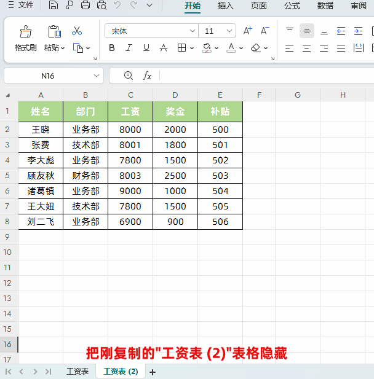Click the Print icon
Image resolution: width=374 pixels, height=379 pixels.
point(86,5)
